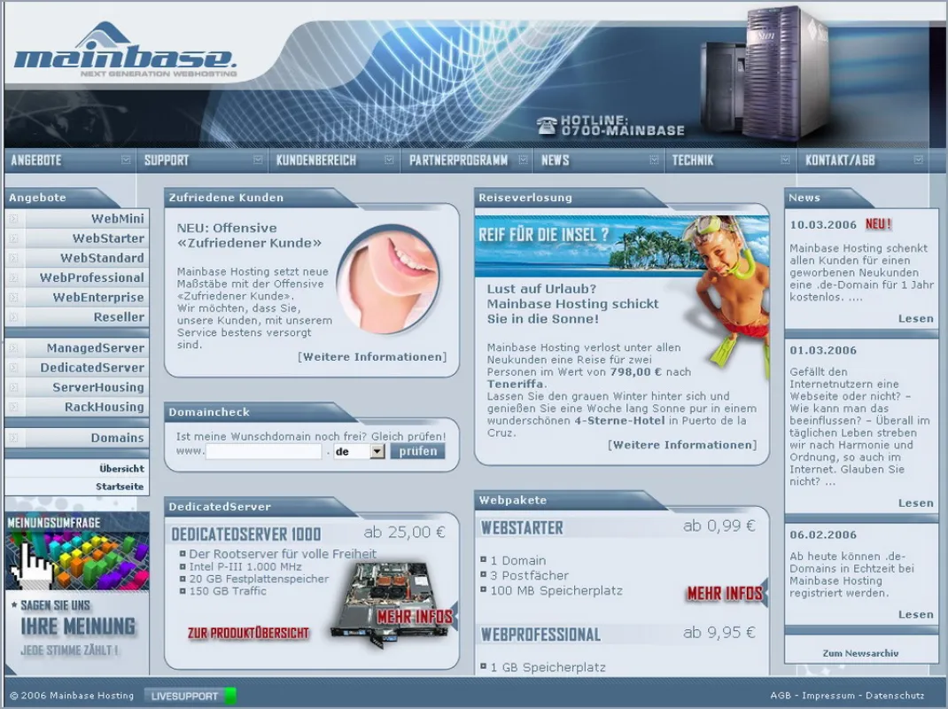Select RackHousing in Angebote sidebar

point(77,407)
